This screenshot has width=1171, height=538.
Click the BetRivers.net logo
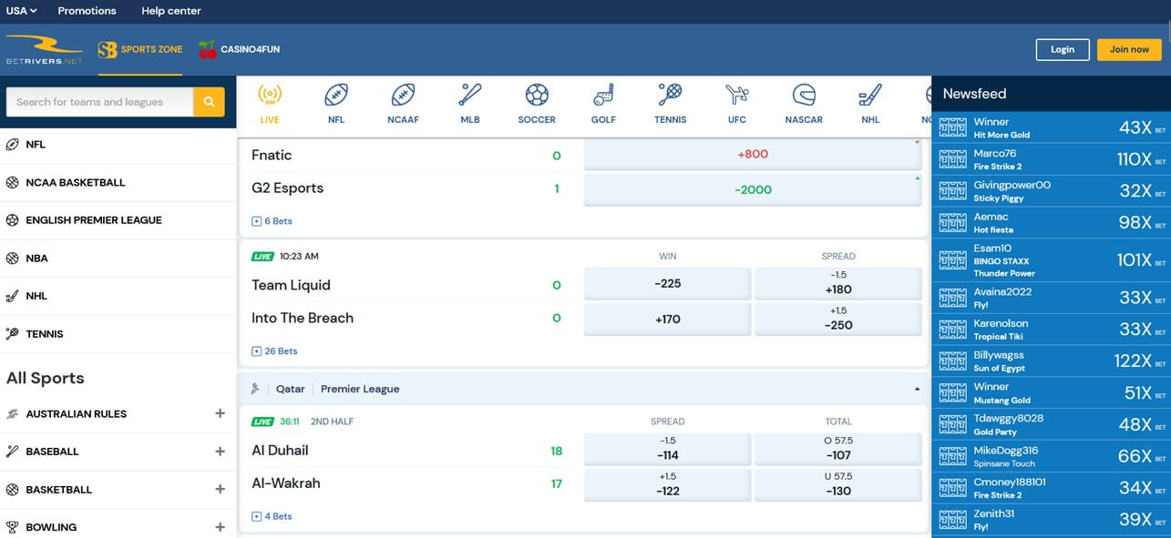[x=44, y=49]
